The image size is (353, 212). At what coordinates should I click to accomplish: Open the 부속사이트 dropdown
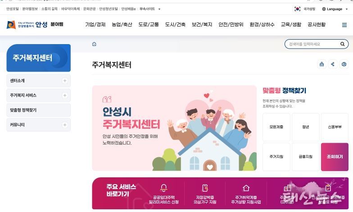(150, 9)
